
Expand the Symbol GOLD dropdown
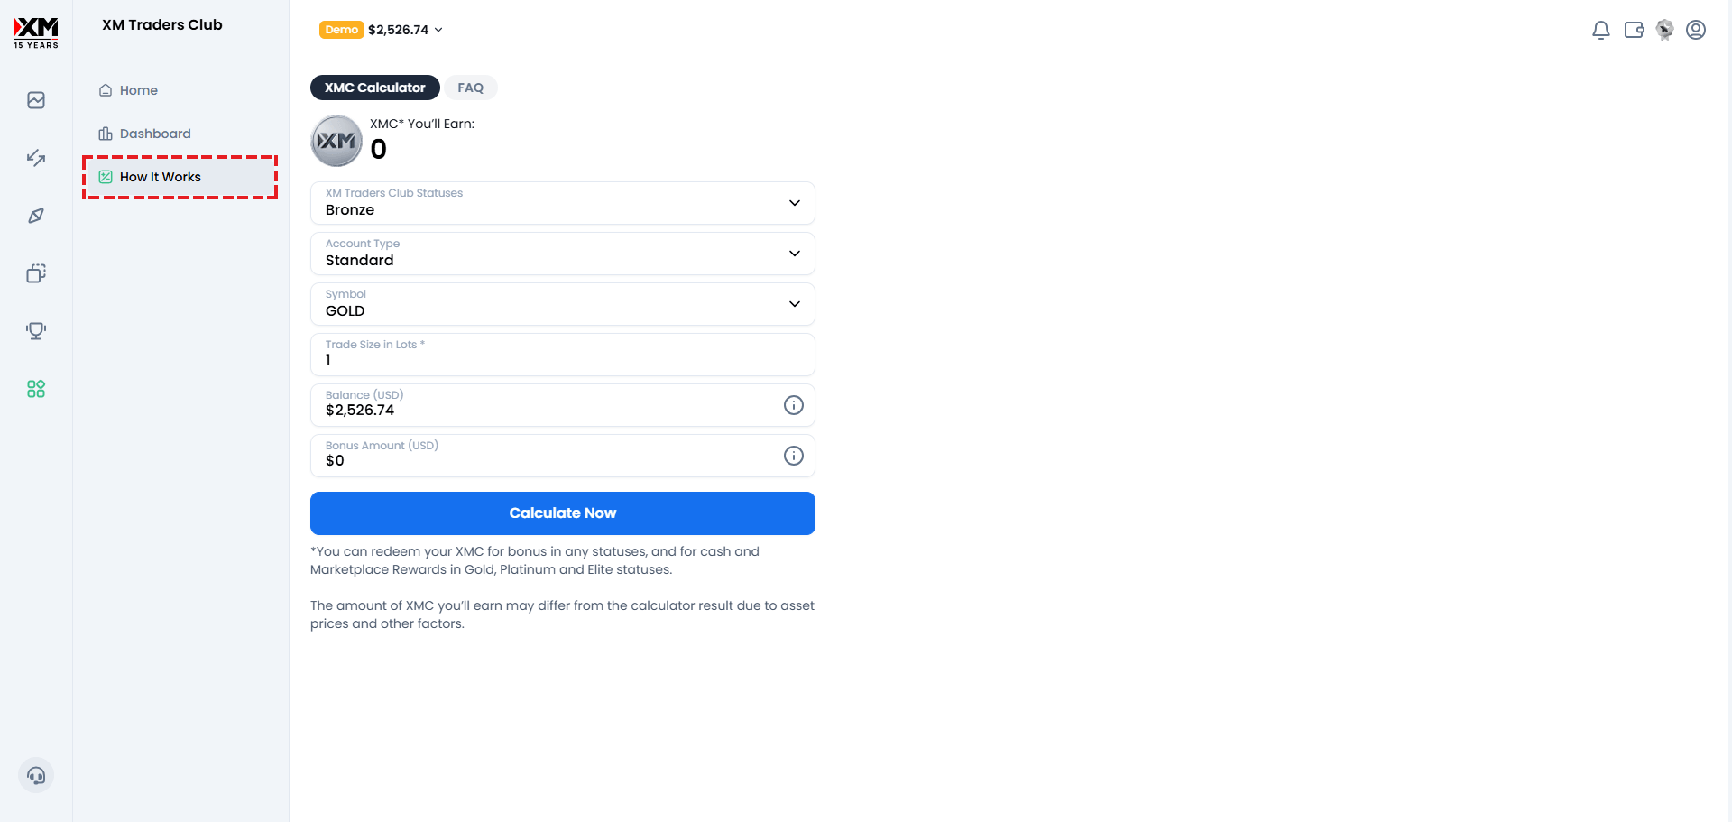[563, 304]
